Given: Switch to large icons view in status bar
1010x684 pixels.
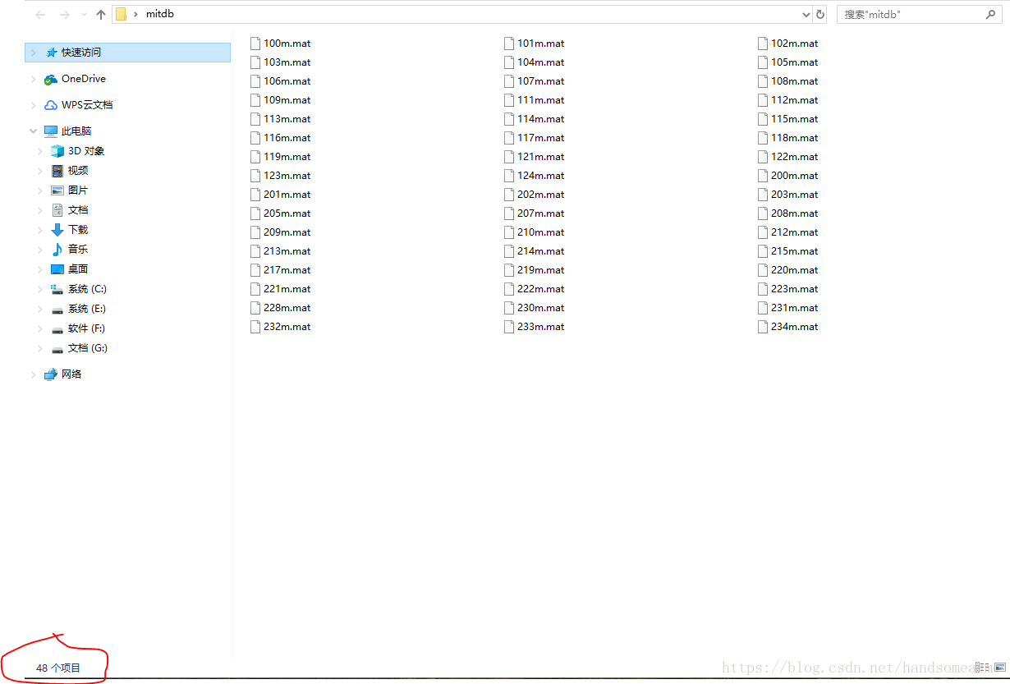Looking at the screenshot, I should pyautogui.click(x=999, y=668).
